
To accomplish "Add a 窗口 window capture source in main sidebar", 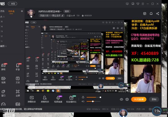I will click(x=3, y=93).
